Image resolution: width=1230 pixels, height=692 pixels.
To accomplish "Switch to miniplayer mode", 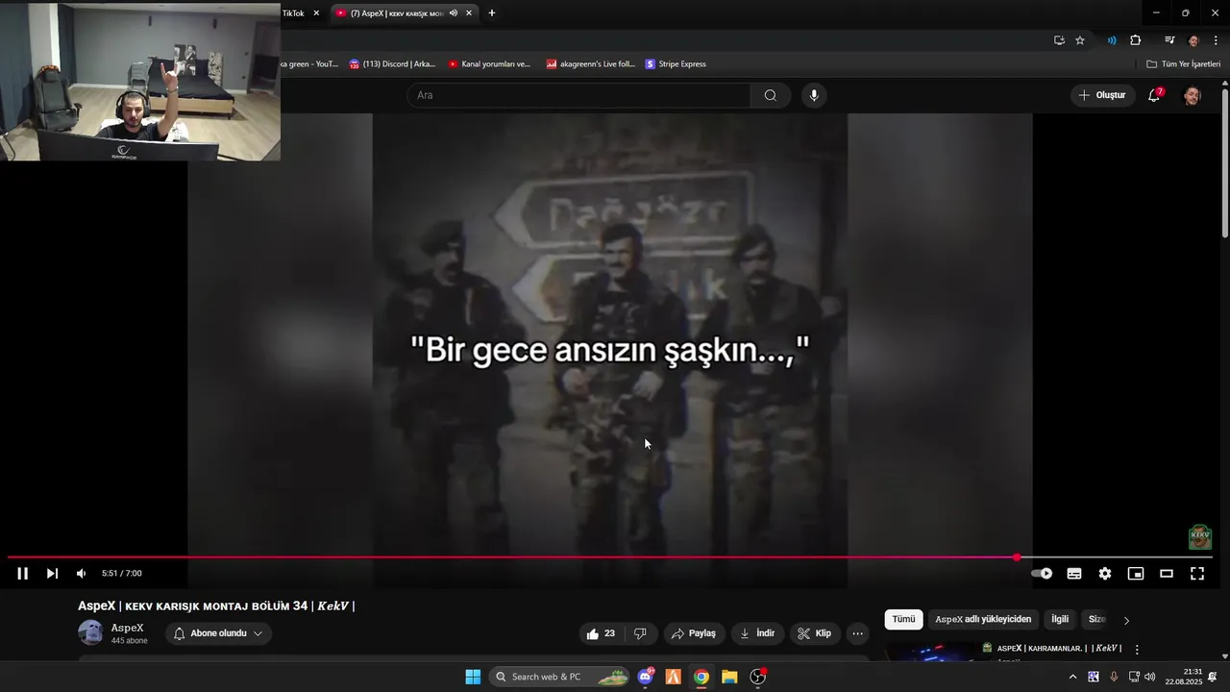I will (1136, 574).
